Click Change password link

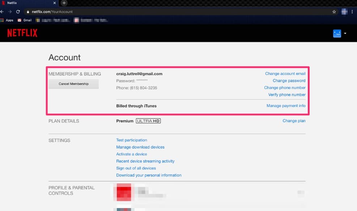pos(289,81)
